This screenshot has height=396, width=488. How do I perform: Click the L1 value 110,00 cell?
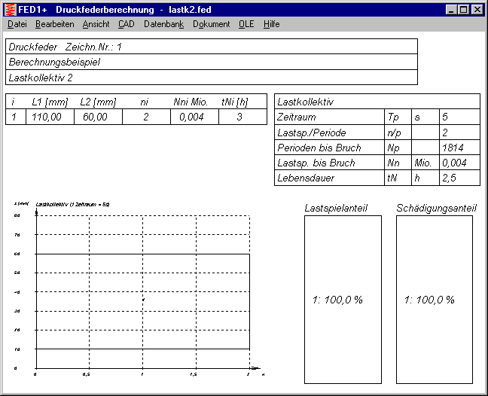pyautogui.click(x=50, y=117)
